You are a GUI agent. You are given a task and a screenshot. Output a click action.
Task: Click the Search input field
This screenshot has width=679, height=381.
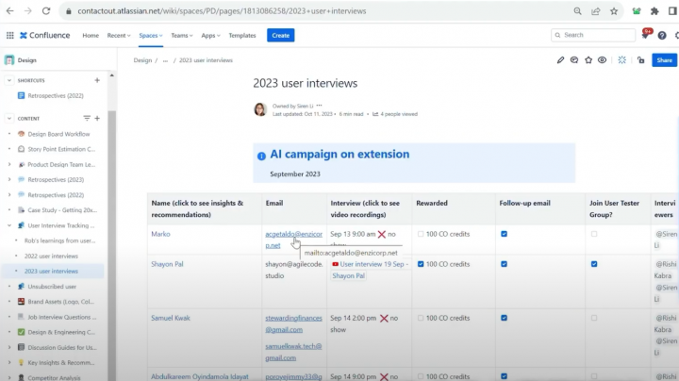tap(594, 35)
